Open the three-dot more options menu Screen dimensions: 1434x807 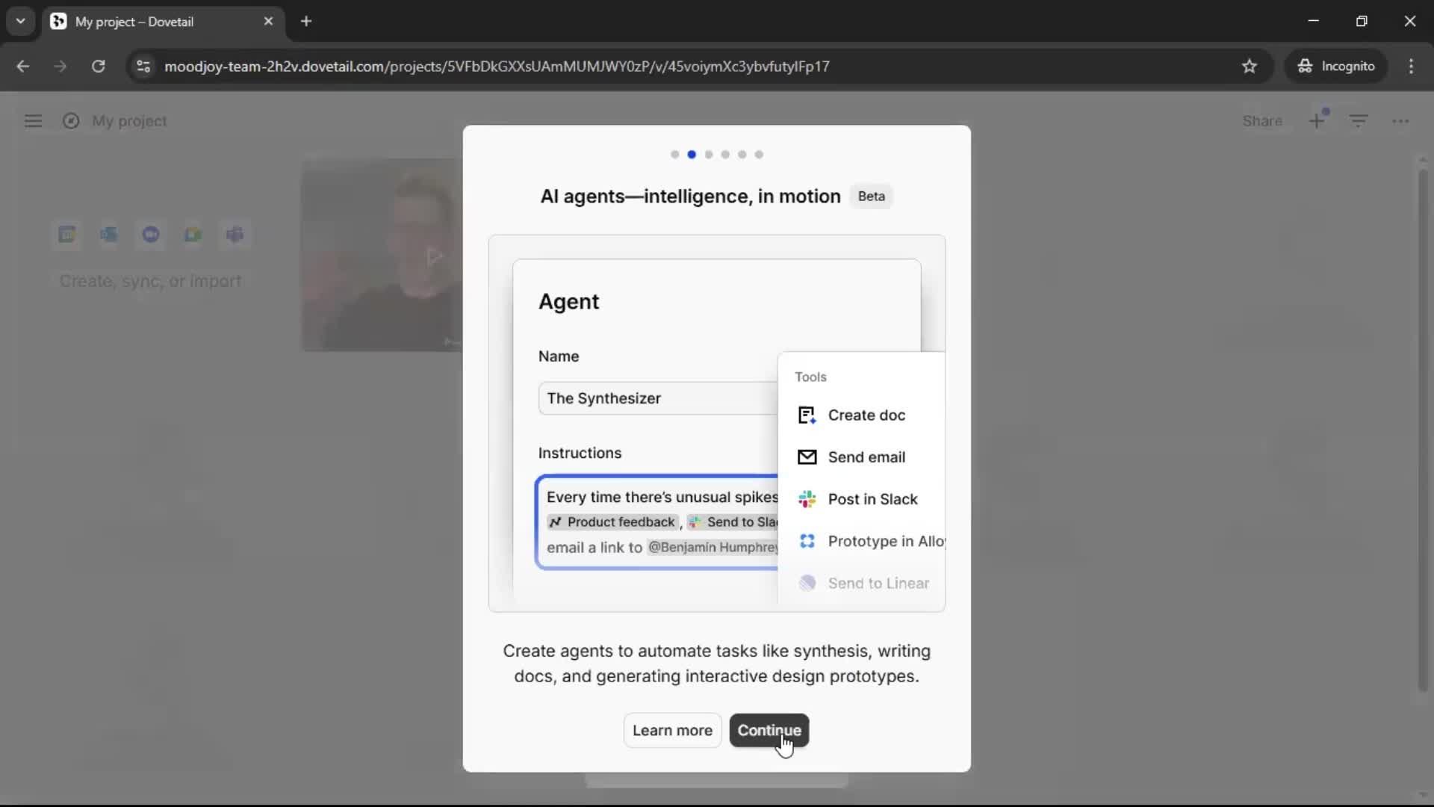pyautogui.click(x=1400, y=121)
